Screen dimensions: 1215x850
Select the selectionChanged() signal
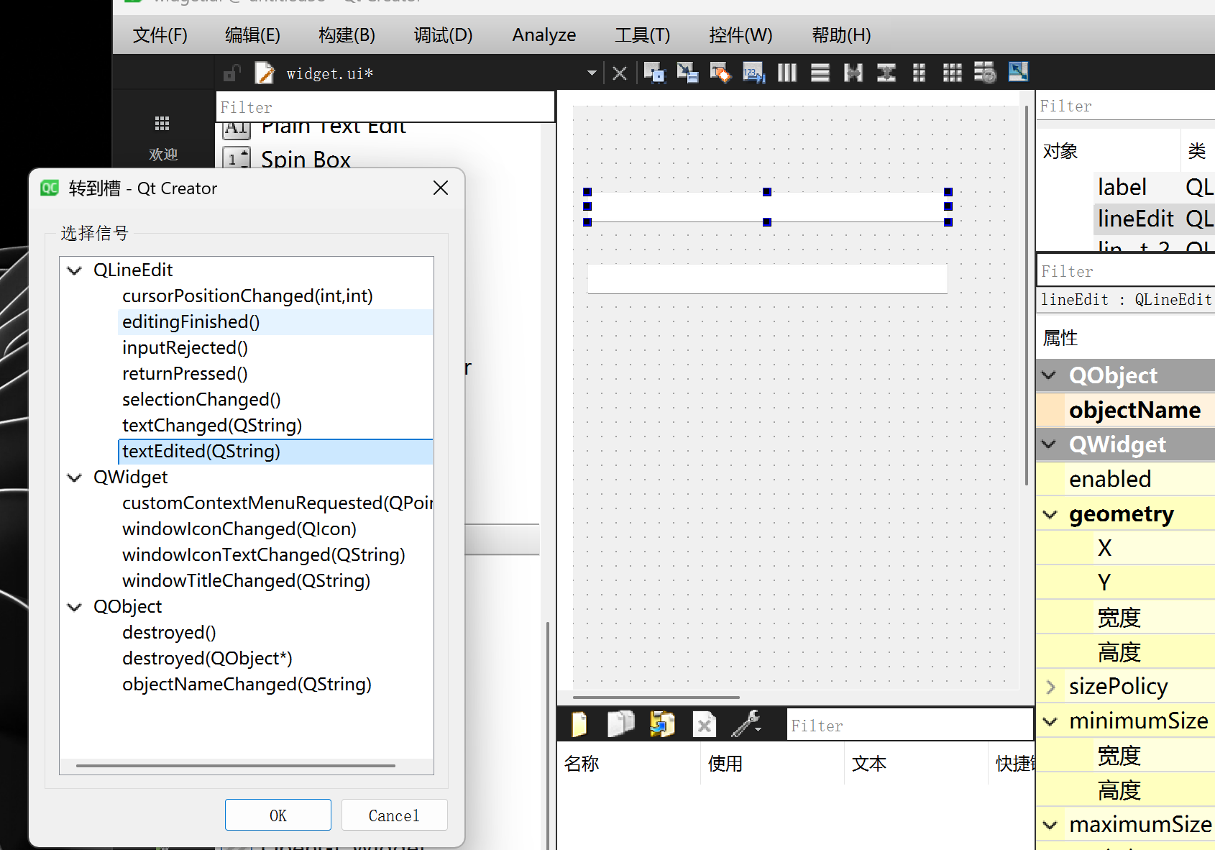point(201,400)
